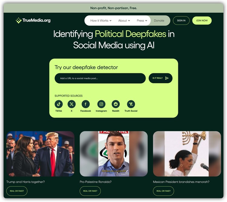Select the X source icon
The width and height of the screenshot is (227, 202).
(x=71, y=104)
